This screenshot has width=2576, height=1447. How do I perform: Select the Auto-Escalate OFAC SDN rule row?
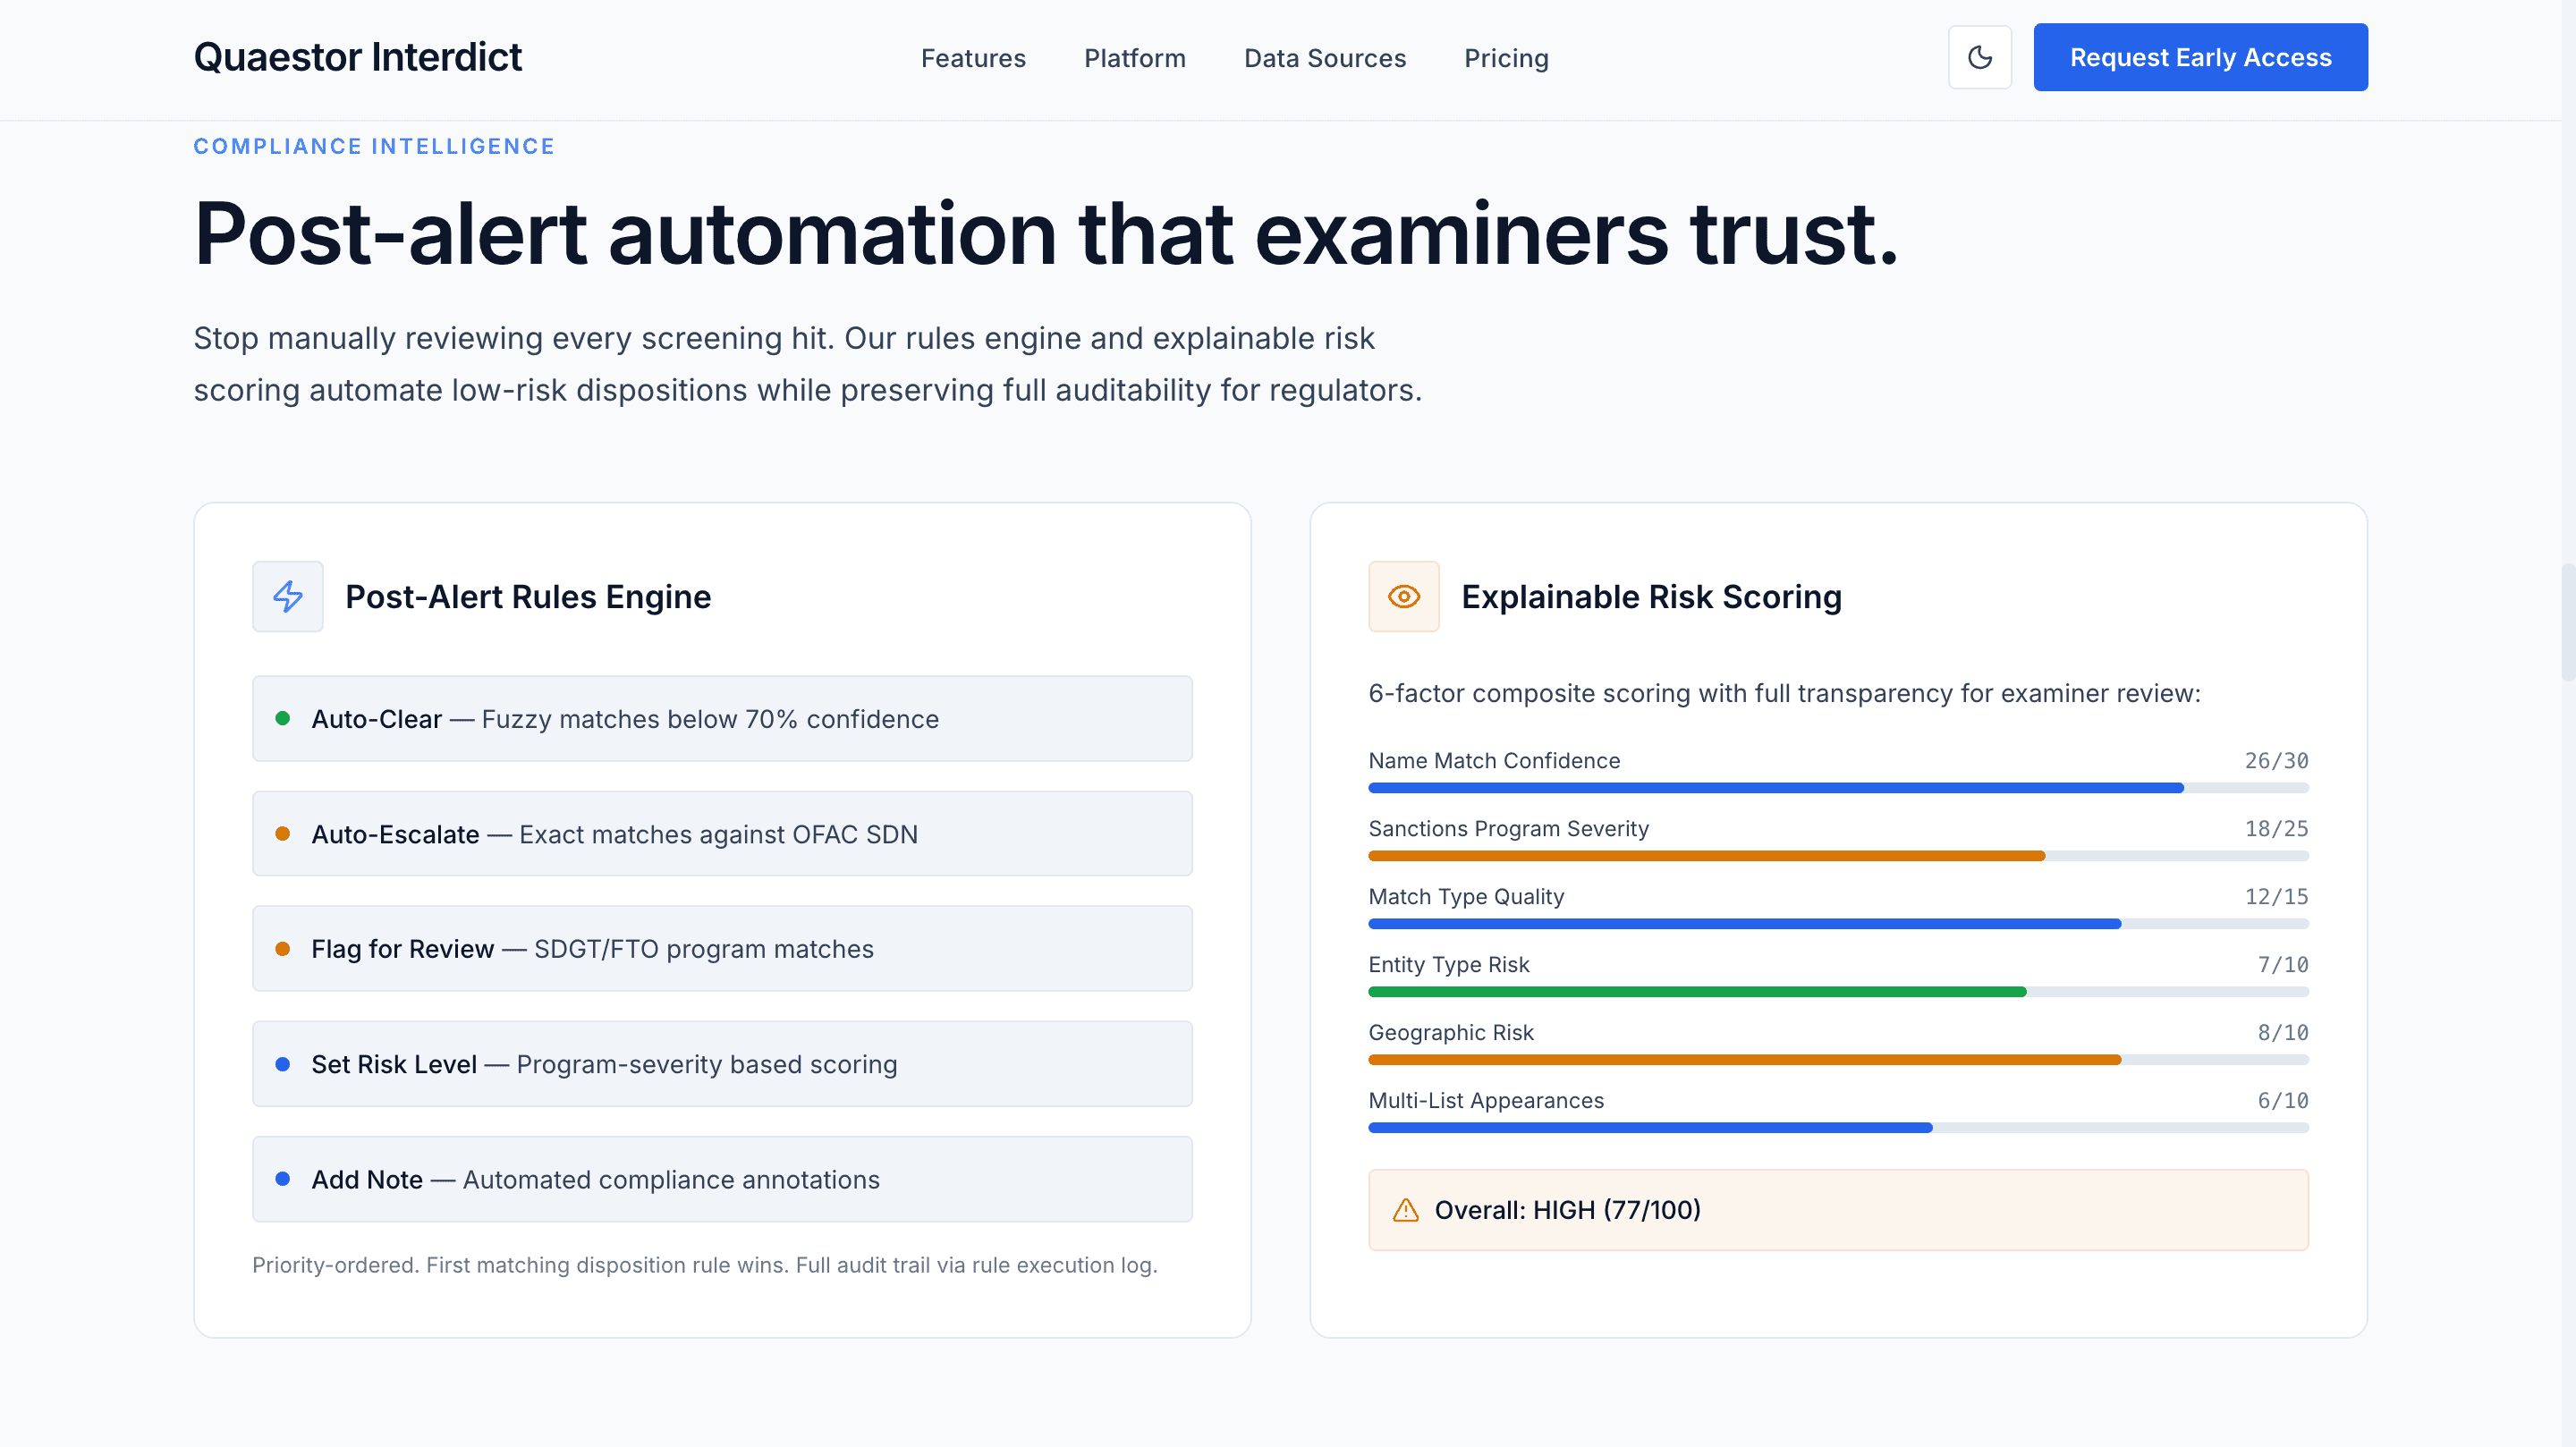721,833
